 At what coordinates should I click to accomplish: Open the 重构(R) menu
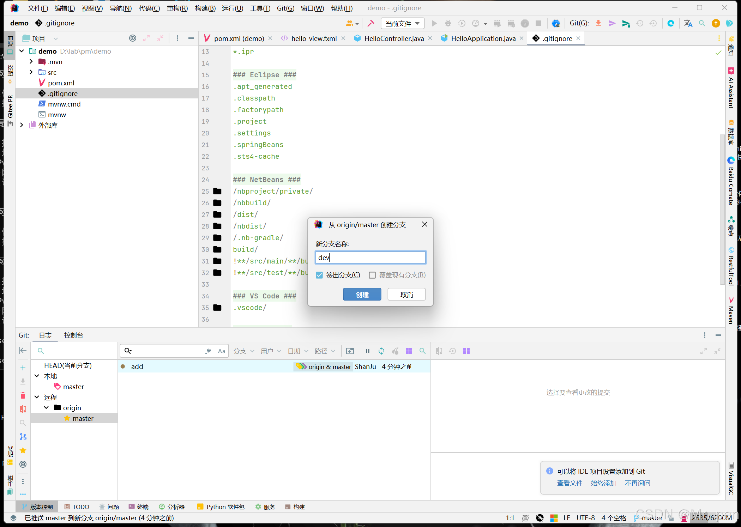tap(177, 8)
